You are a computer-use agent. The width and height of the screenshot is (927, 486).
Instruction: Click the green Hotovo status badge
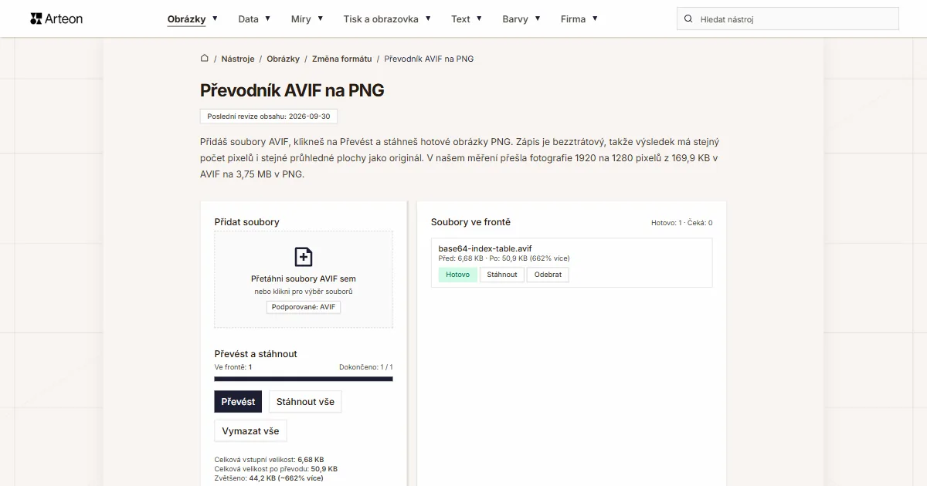coord(458,275)
